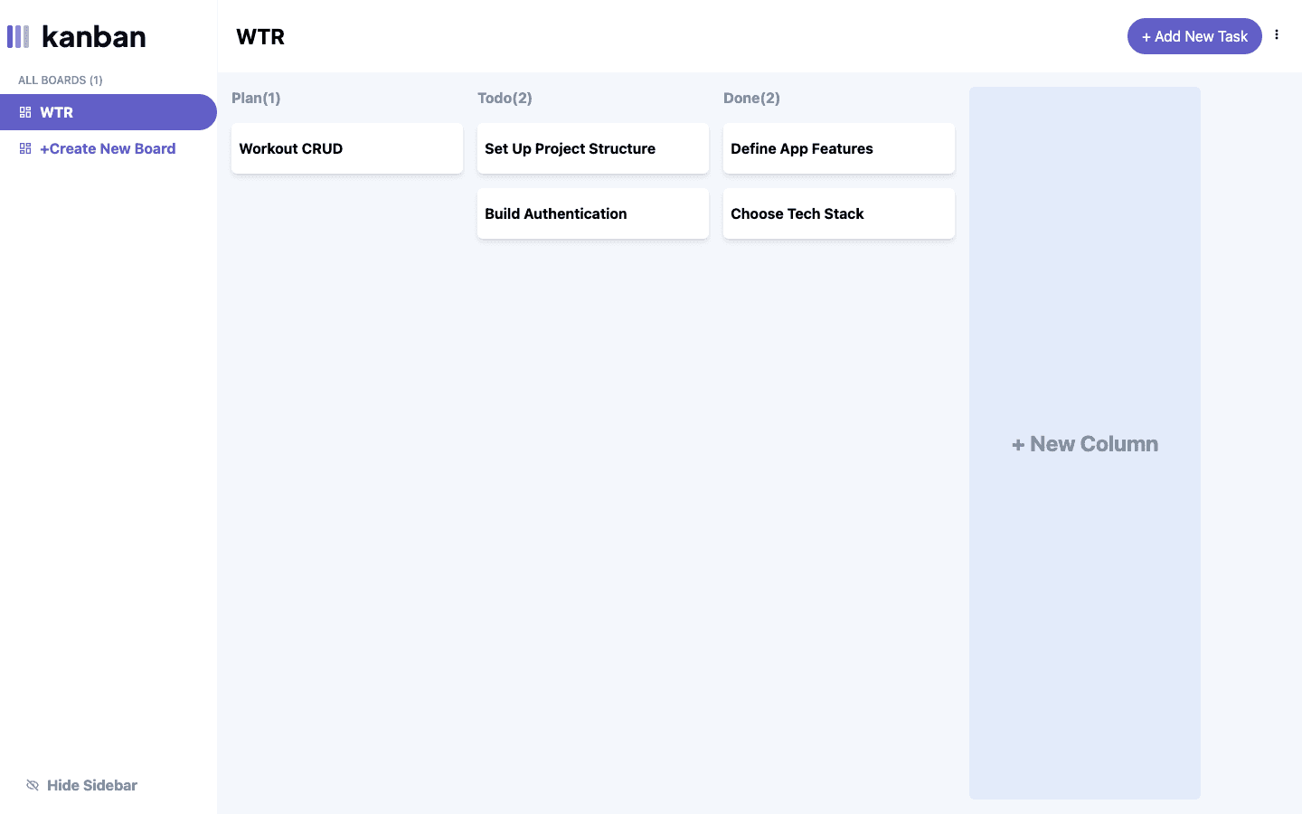Screen dimensions: 1302x814
Task: Open the Set Up Project Structure card
Action: pyautogui.click(x=593, y=148)
